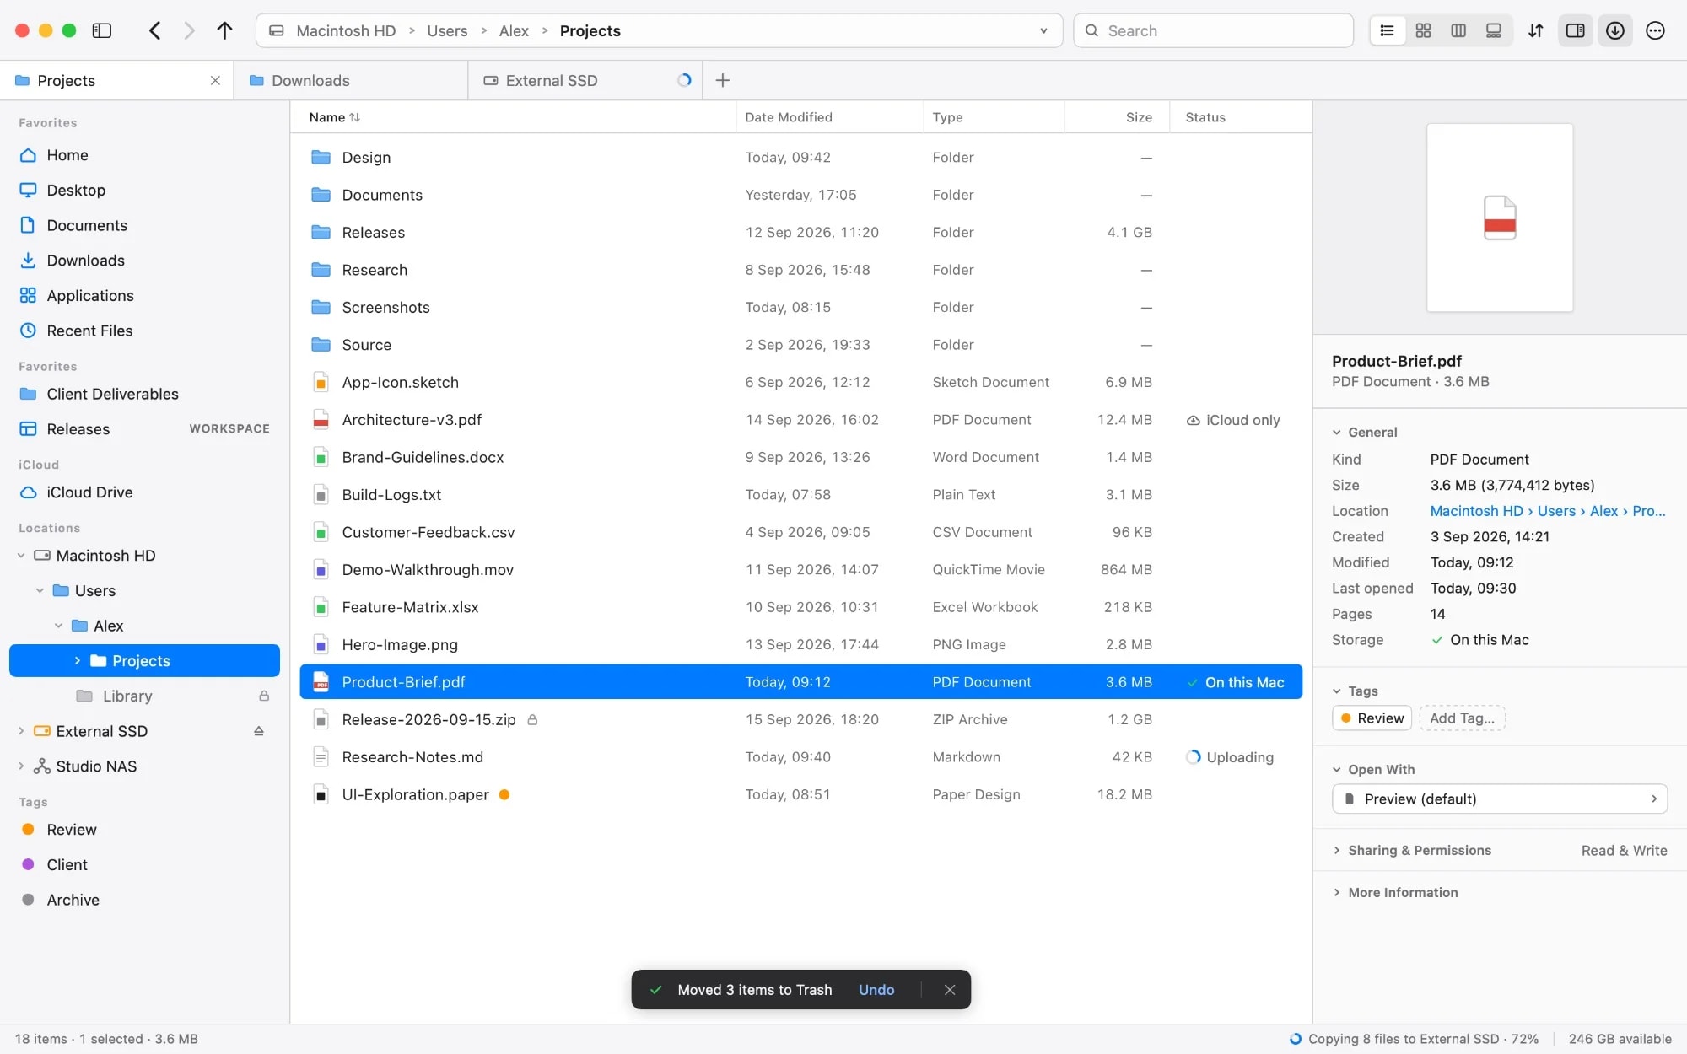Switch to the Downloads tab
1687x1054 pixels.
pyautogui.click(x=350, y=80)
